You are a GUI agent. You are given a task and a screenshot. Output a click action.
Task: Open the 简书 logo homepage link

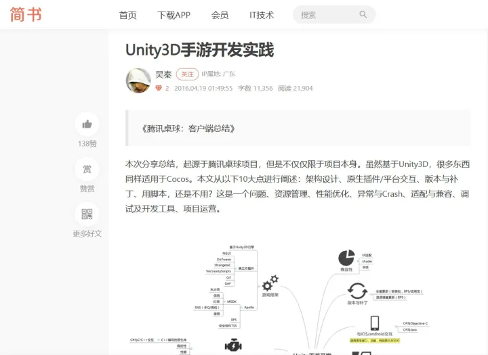tap(26, 15)
